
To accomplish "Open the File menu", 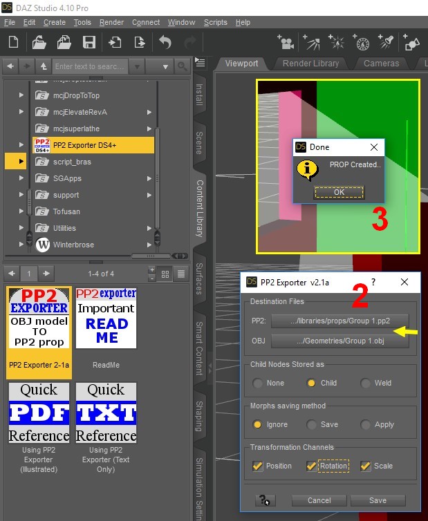I will point(9,23).
